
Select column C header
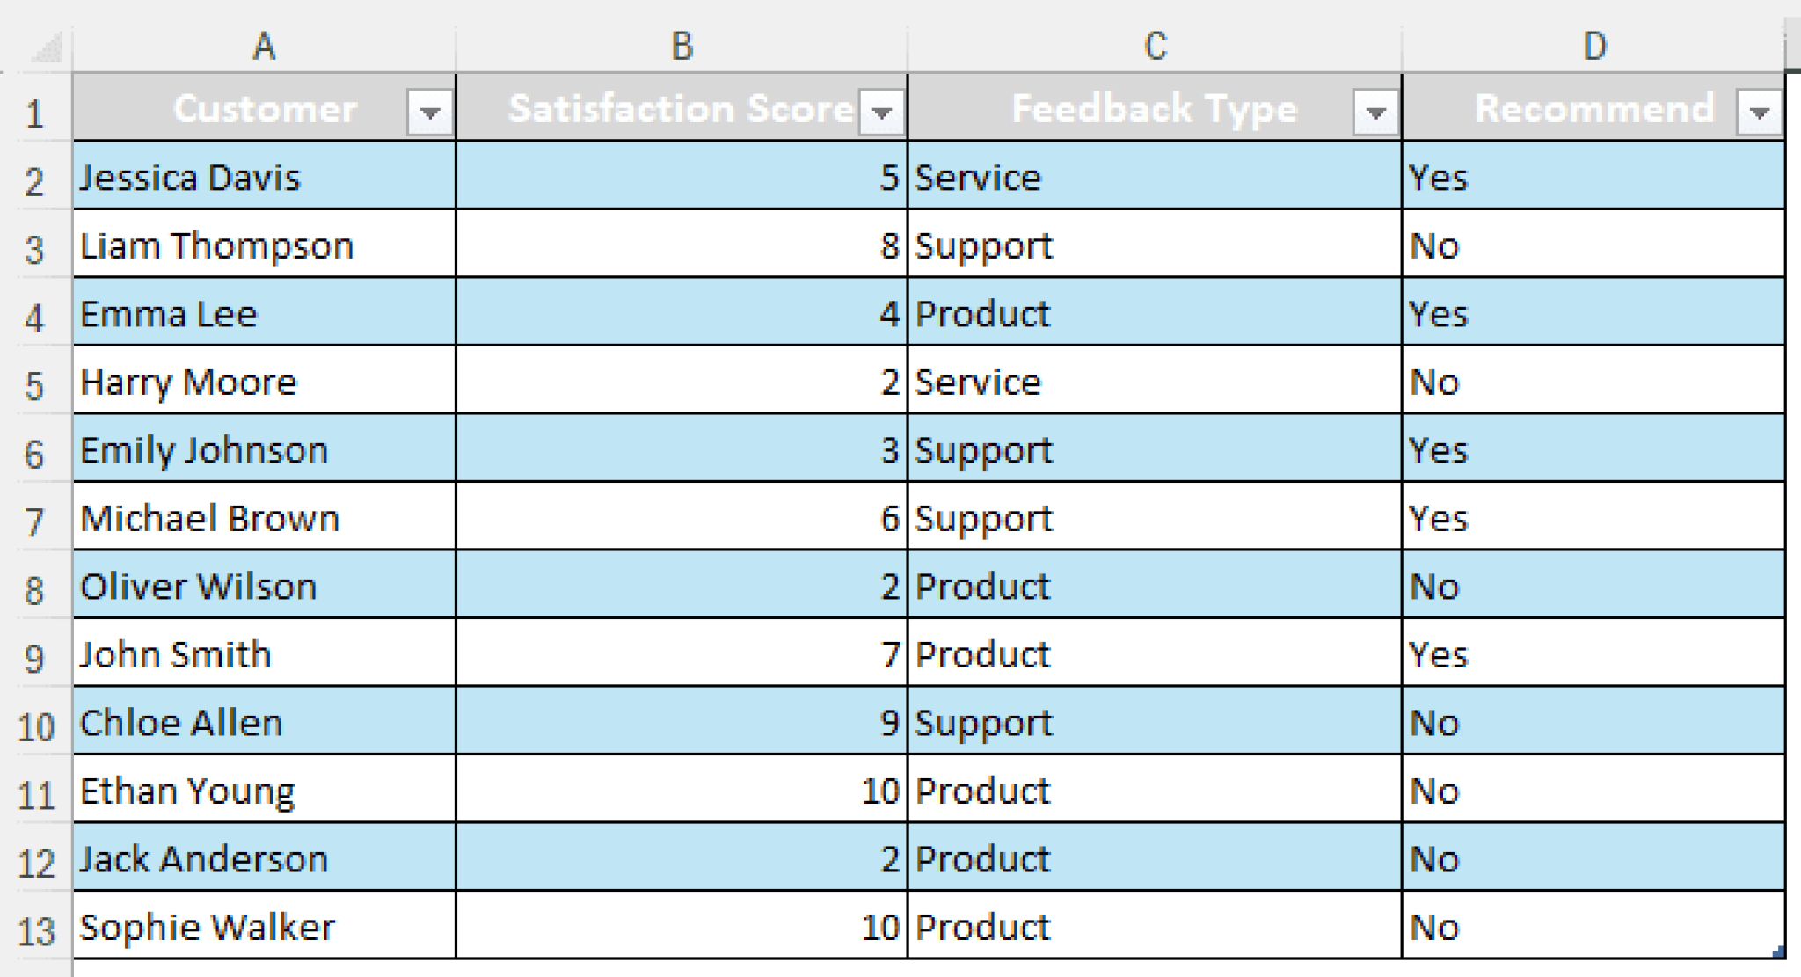pos(1153,43)
